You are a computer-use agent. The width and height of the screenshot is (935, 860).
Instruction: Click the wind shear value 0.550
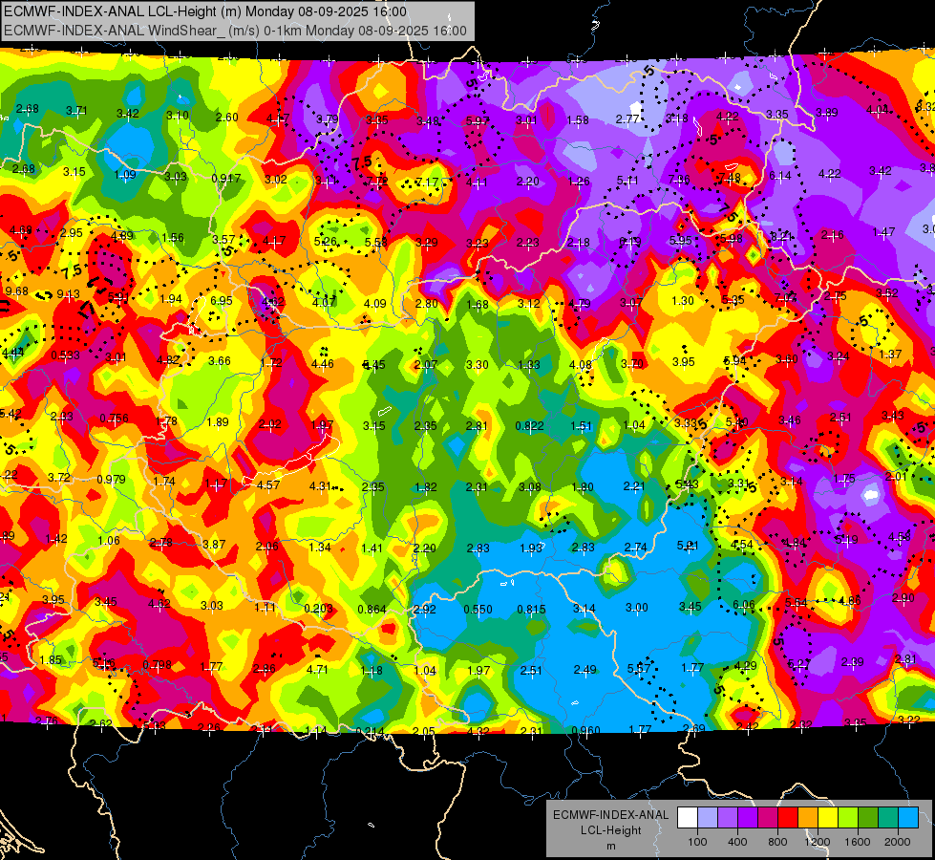coord(478,609)
